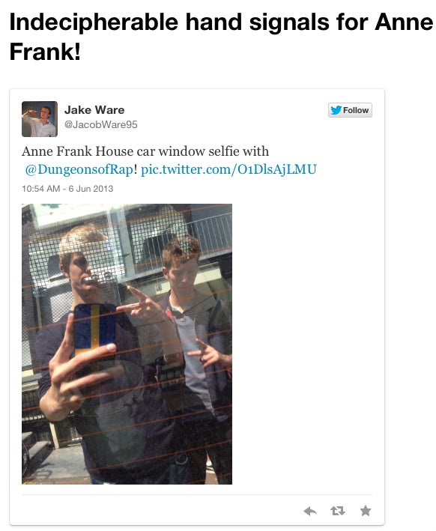
Task: Follow Jake Ware
Action: coord(350,110)
